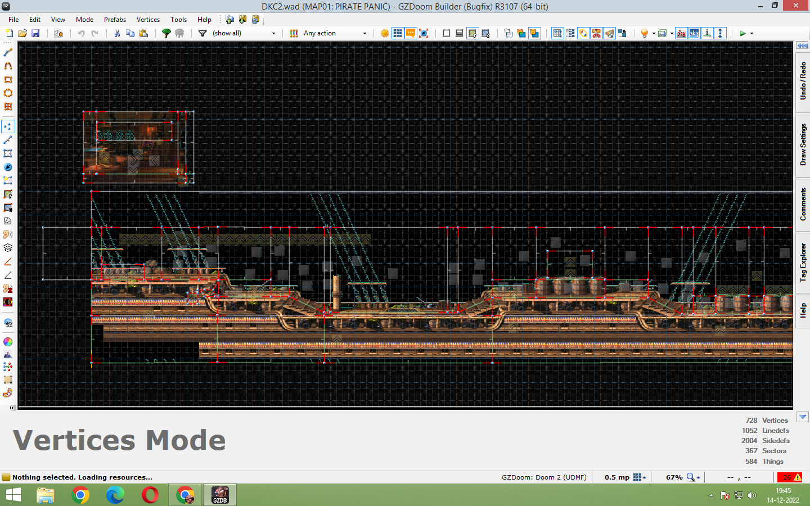This screenshot has height=506, width=810.
Task: Switch to Linedefs mode in sidebar
Action: point(8,140)
